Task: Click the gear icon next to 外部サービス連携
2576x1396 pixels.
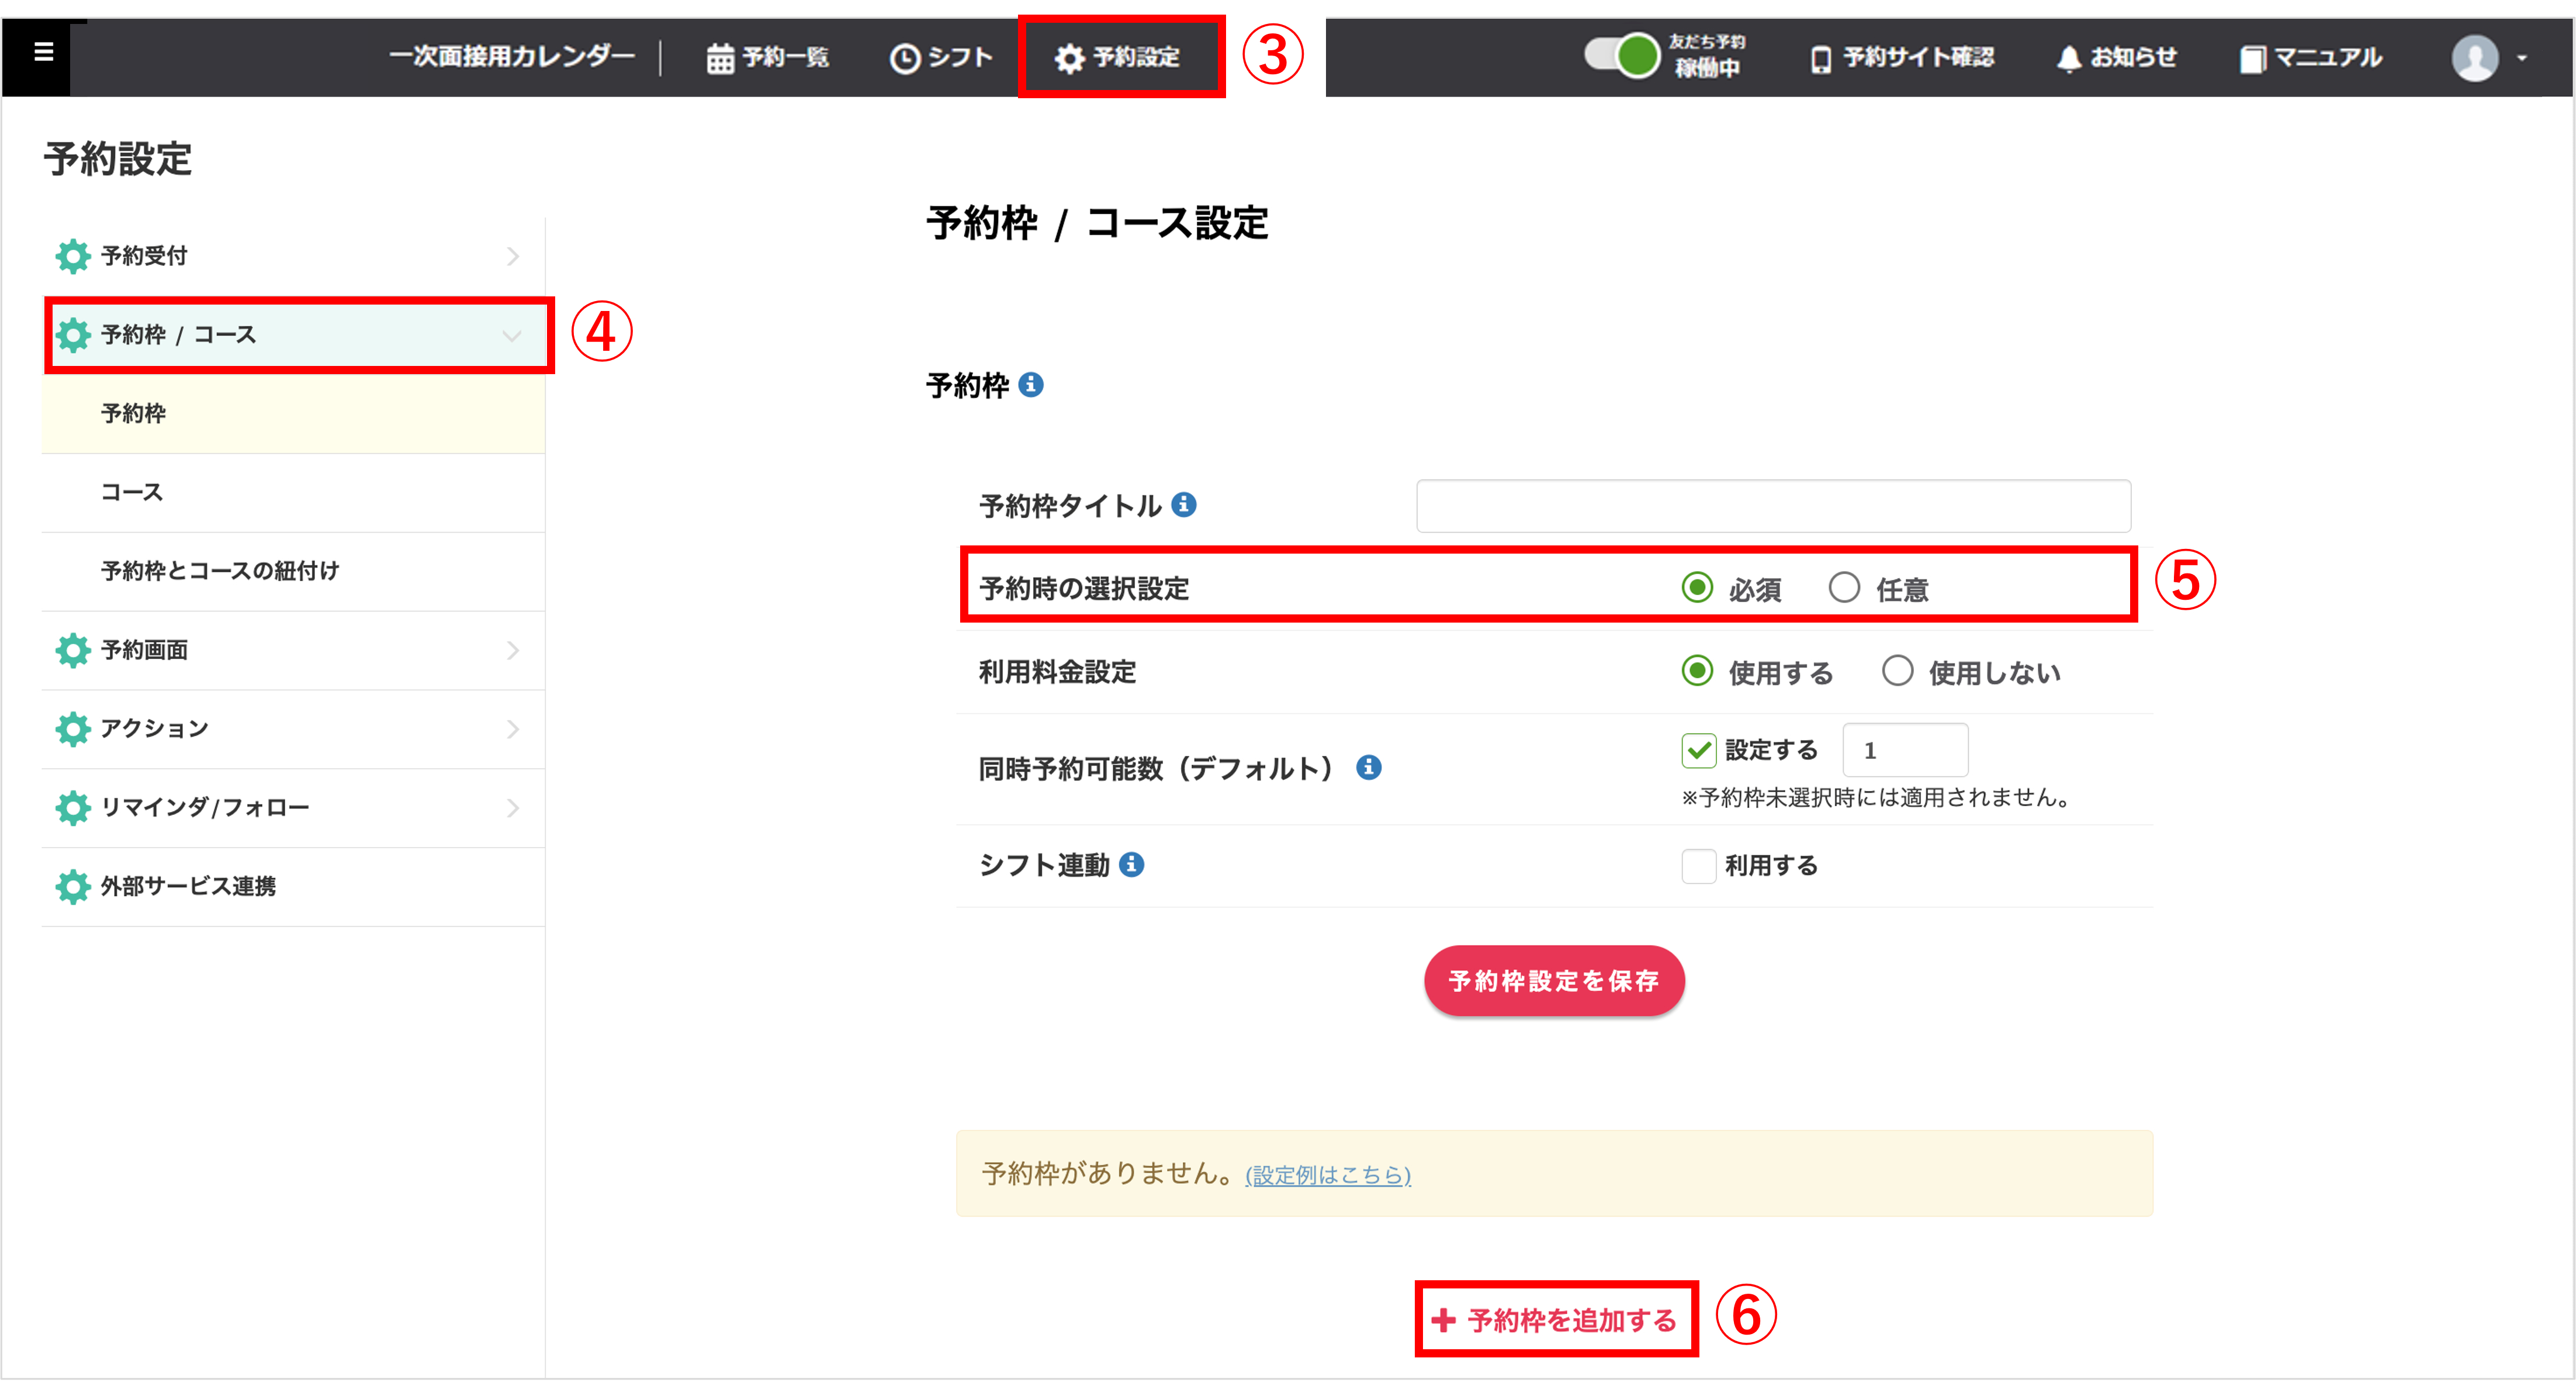Action: pyautogui.click(x=72, y=886)
